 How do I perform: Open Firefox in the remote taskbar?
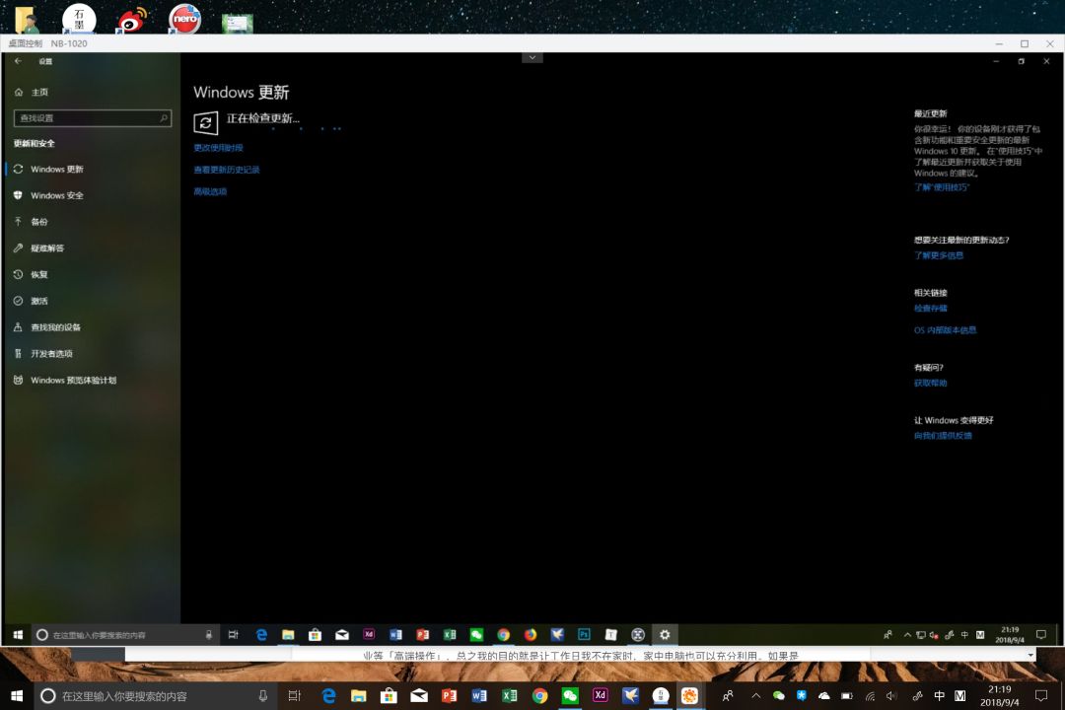531,635
